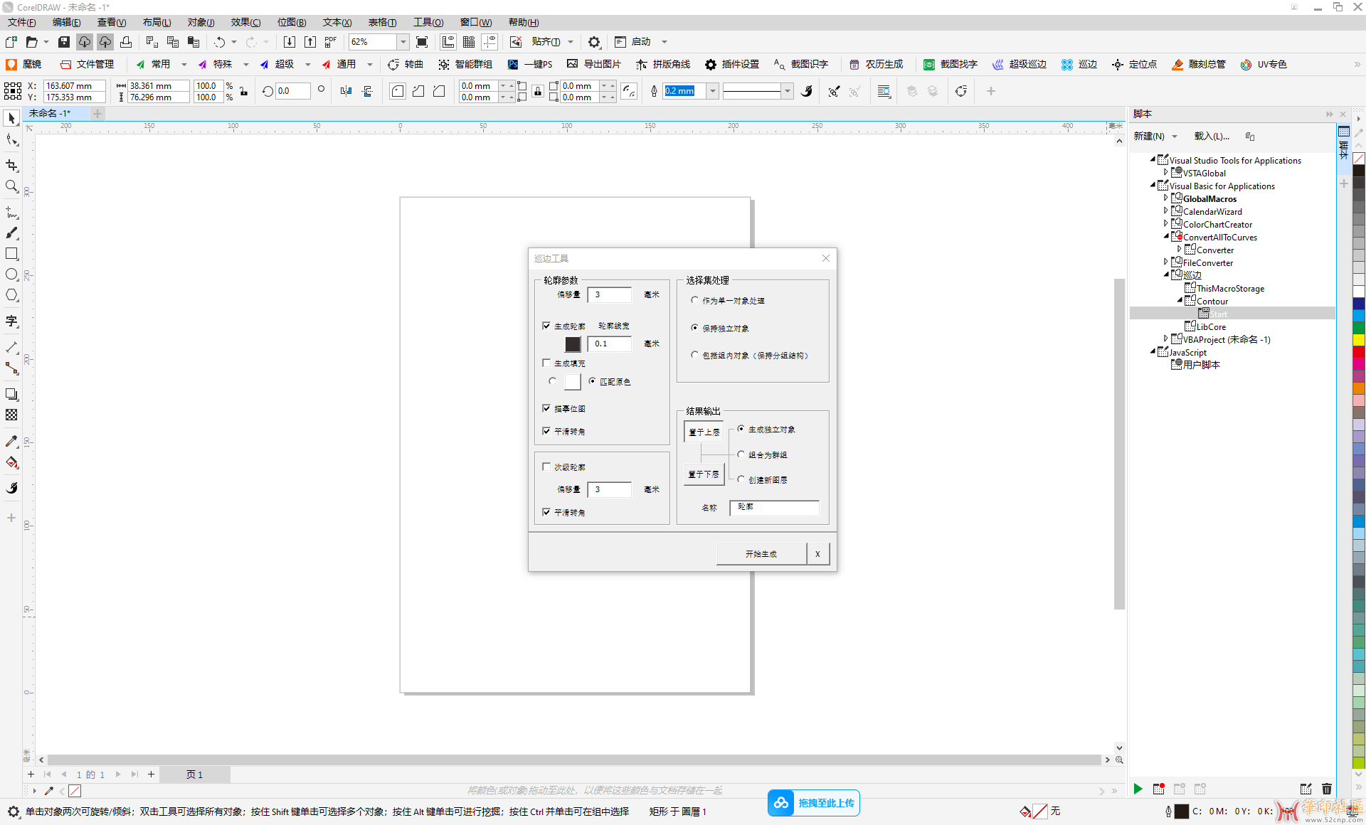The width and height of the screenshot is (1366, 825).
Task: Select 包括组内对象 radio option
Action: point(695,355)
